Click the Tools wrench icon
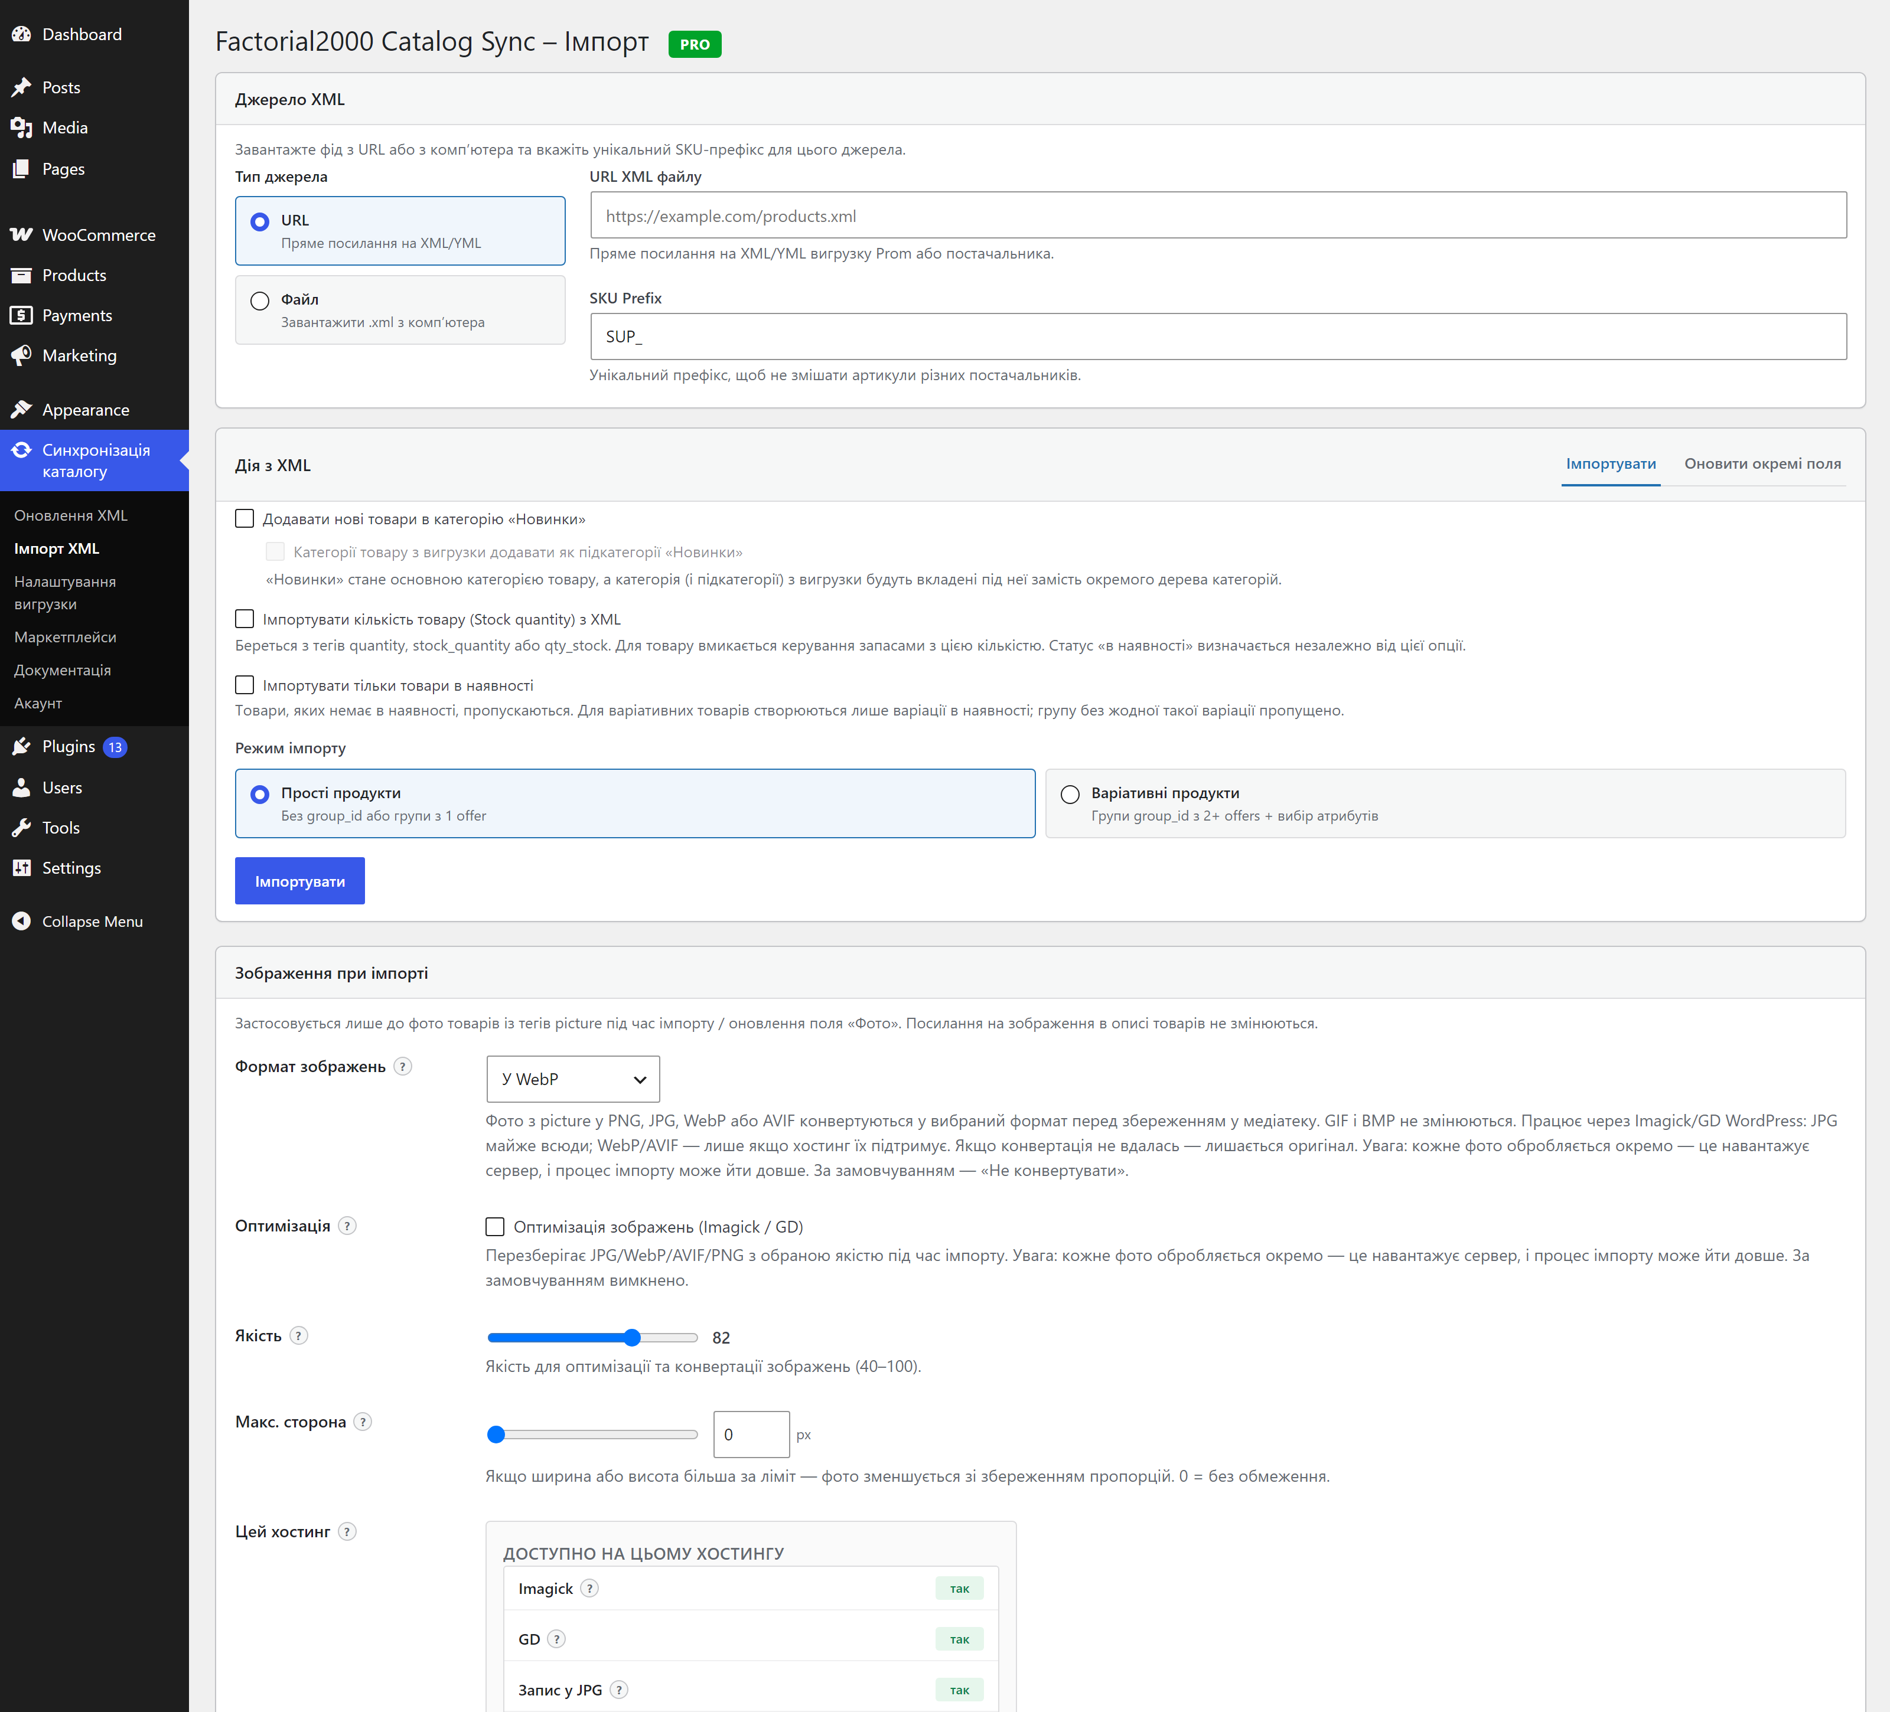1890x1712 pixels. (22, 828)
